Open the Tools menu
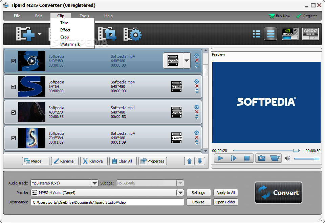Screen dimensions: 325x223 click(x=84, y=16)
